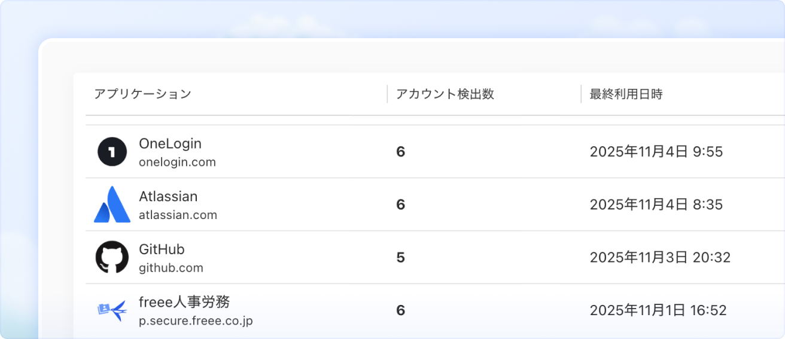Open the GitHub application name

click(x=162, y=249)
